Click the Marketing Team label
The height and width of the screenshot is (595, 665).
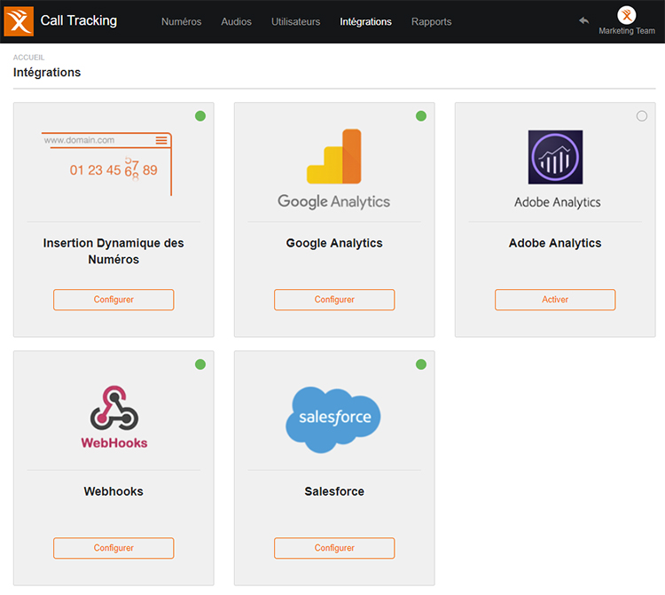coord(627,31)
